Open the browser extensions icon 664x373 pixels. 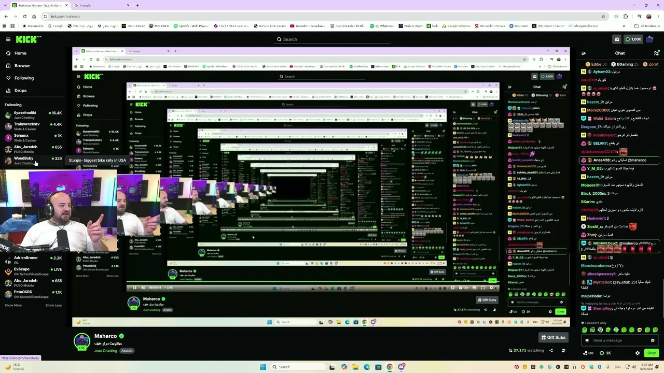(x=626, y=17)
